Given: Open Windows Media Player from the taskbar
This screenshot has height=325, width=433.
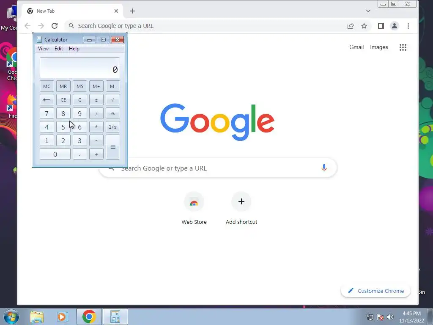Looking at the screenshot, I should click(x=62, y=317).
